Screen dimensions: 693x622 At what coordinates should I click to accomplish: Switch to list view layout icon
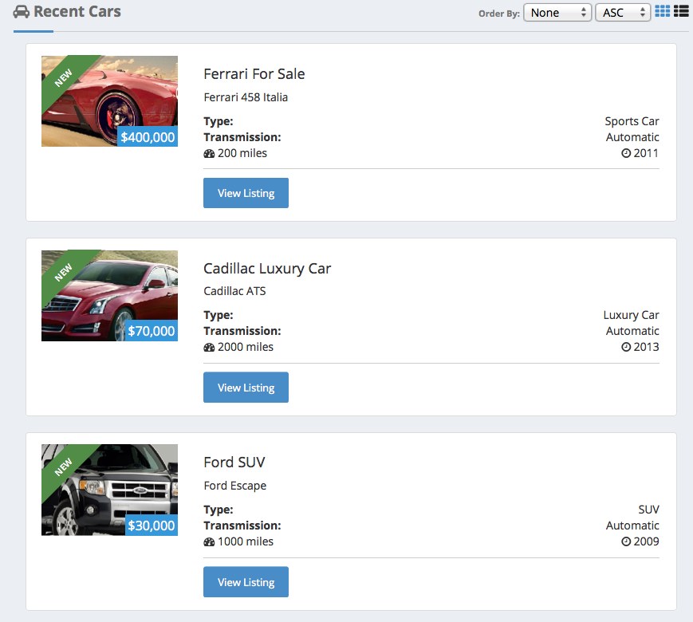click(681, 11)
